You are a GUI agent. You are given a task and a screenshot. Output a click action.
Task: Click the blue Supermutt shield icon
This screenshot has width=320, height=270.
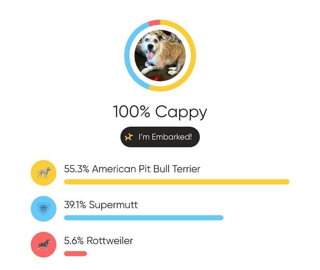(43, 209)
